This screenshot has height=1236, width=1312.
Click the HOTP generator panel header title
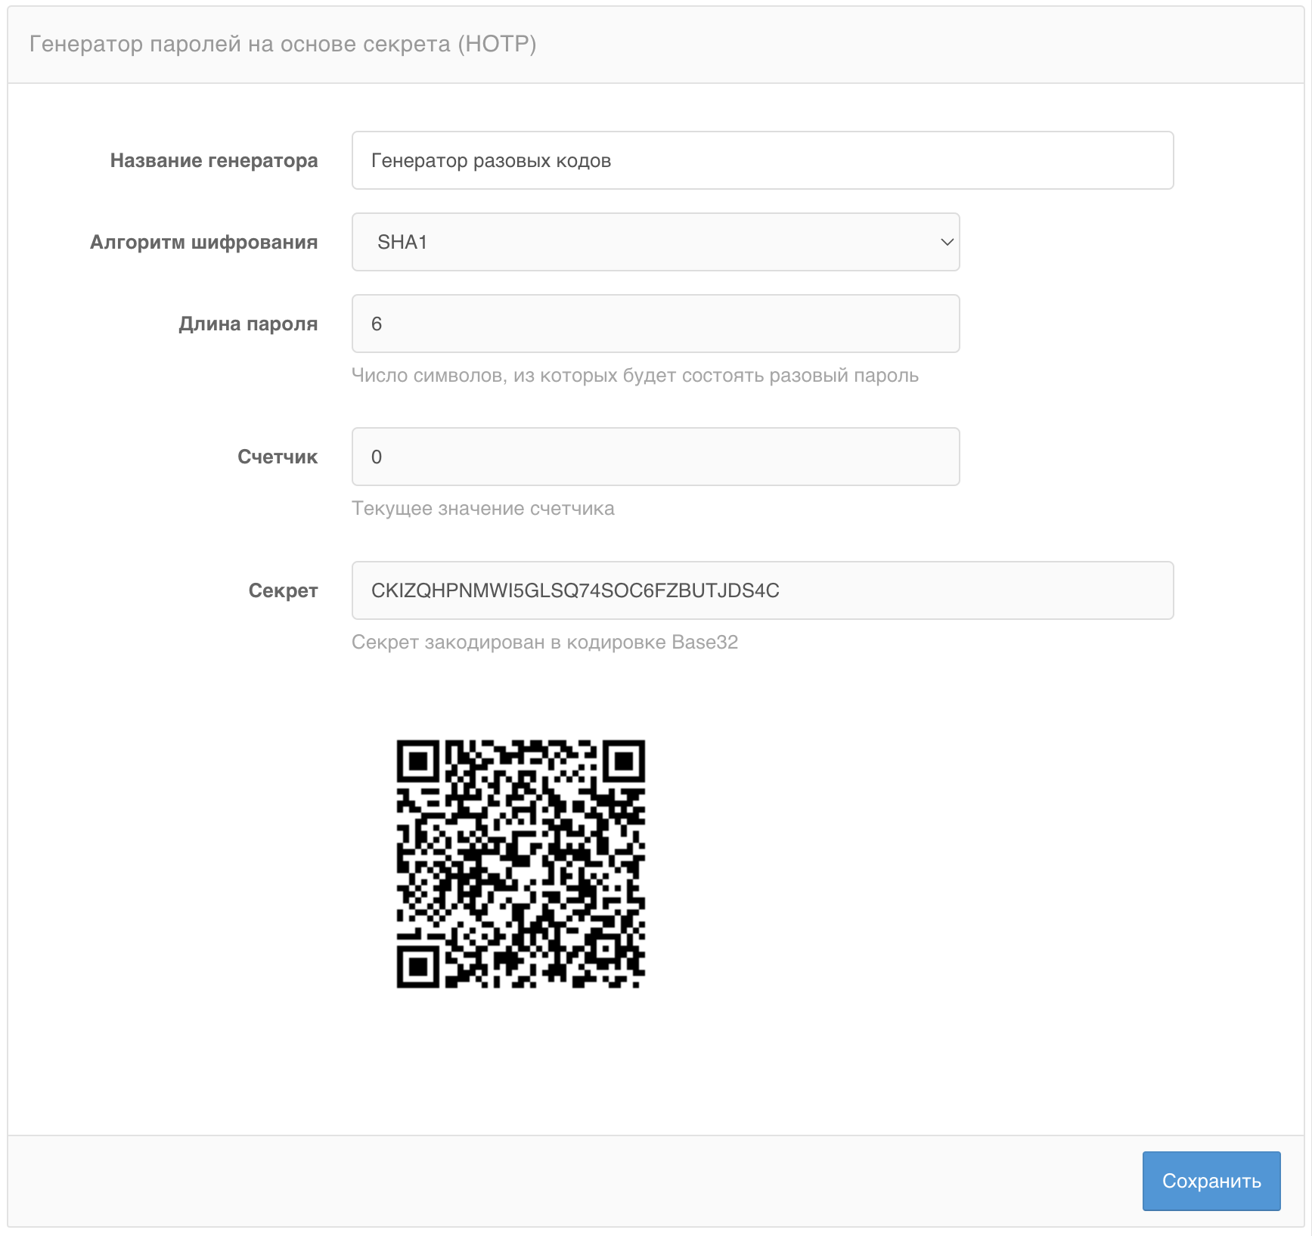pos(283,44)
